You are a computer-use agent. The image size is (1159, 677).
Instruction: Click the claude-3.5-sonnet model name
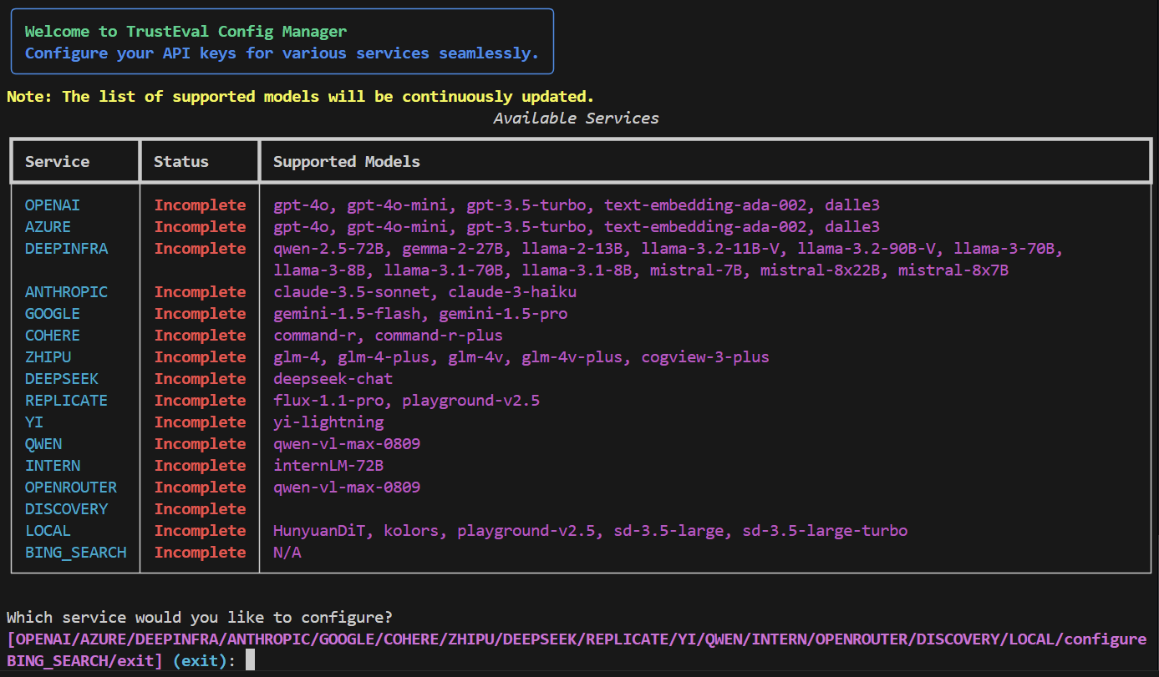click(x=352, y=292)
